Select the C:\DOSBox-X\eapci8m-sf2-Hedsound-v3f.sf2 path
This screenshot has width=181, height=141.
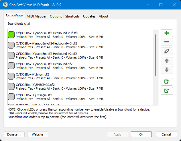(47, 33)
